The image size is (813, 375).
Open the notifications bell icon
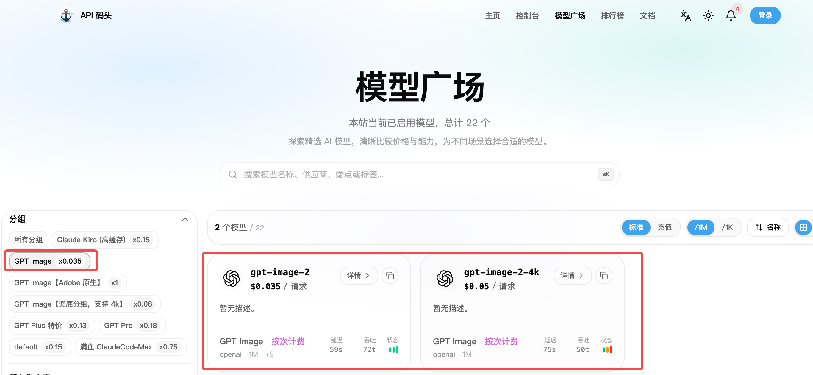click(731, 15)
